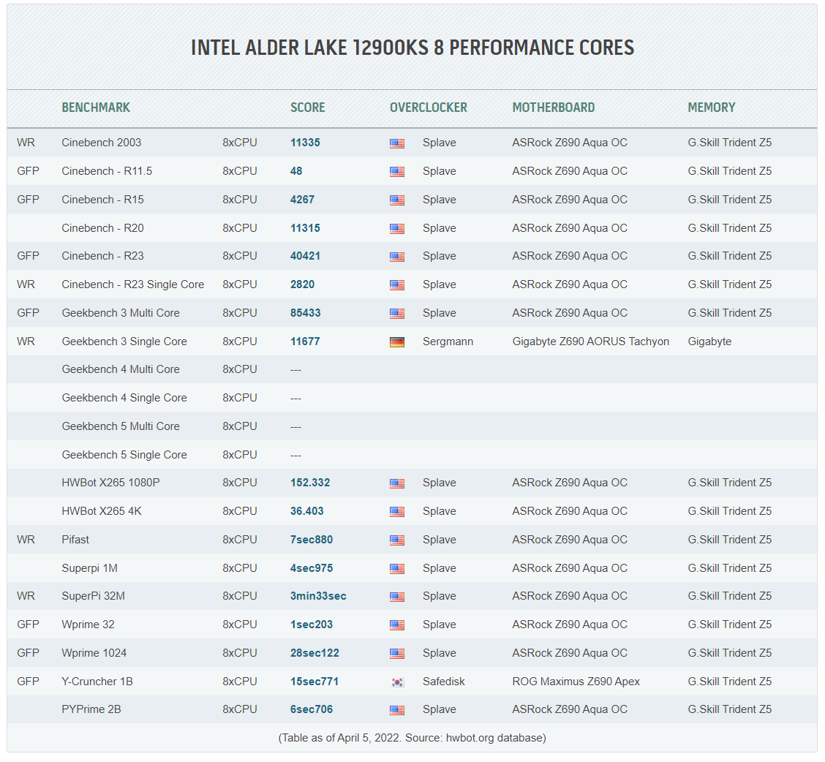Click the German flag beside Sergmann

396,342
